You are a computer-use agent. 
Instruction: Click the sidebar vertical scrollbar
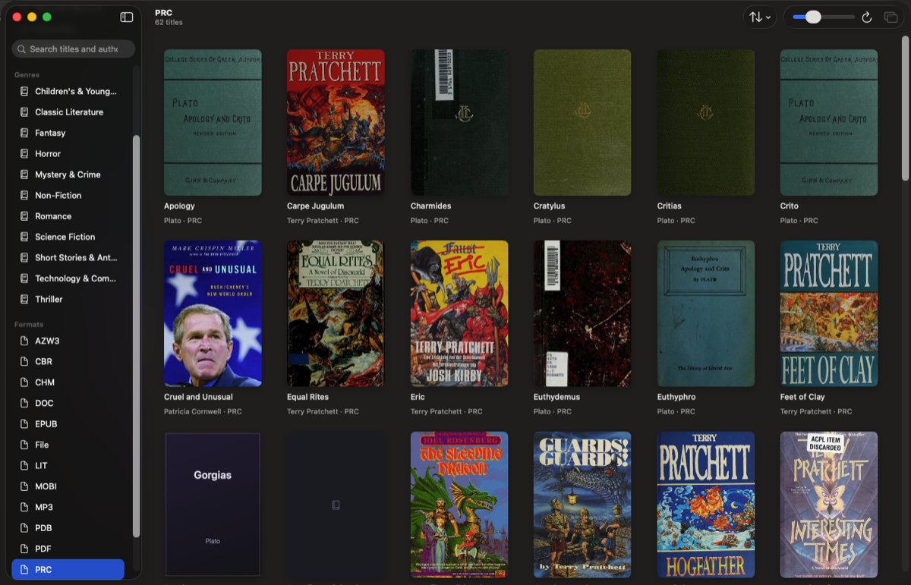[137, 336]
